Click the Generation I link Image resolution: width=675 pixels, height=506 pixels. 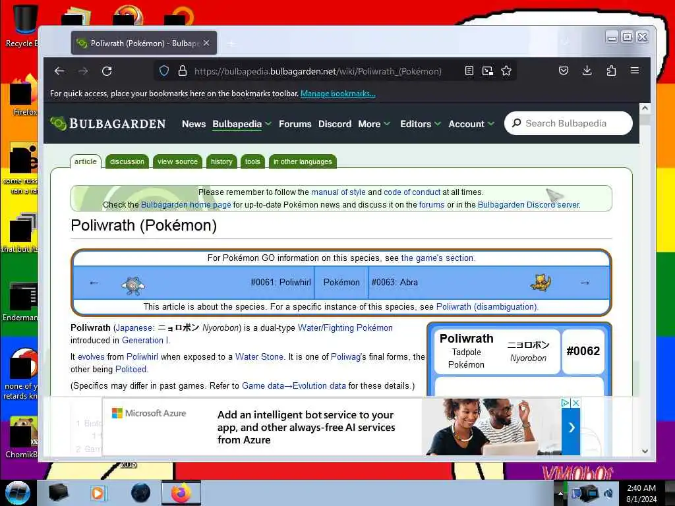pyautogui.click(x=146, y=341)
